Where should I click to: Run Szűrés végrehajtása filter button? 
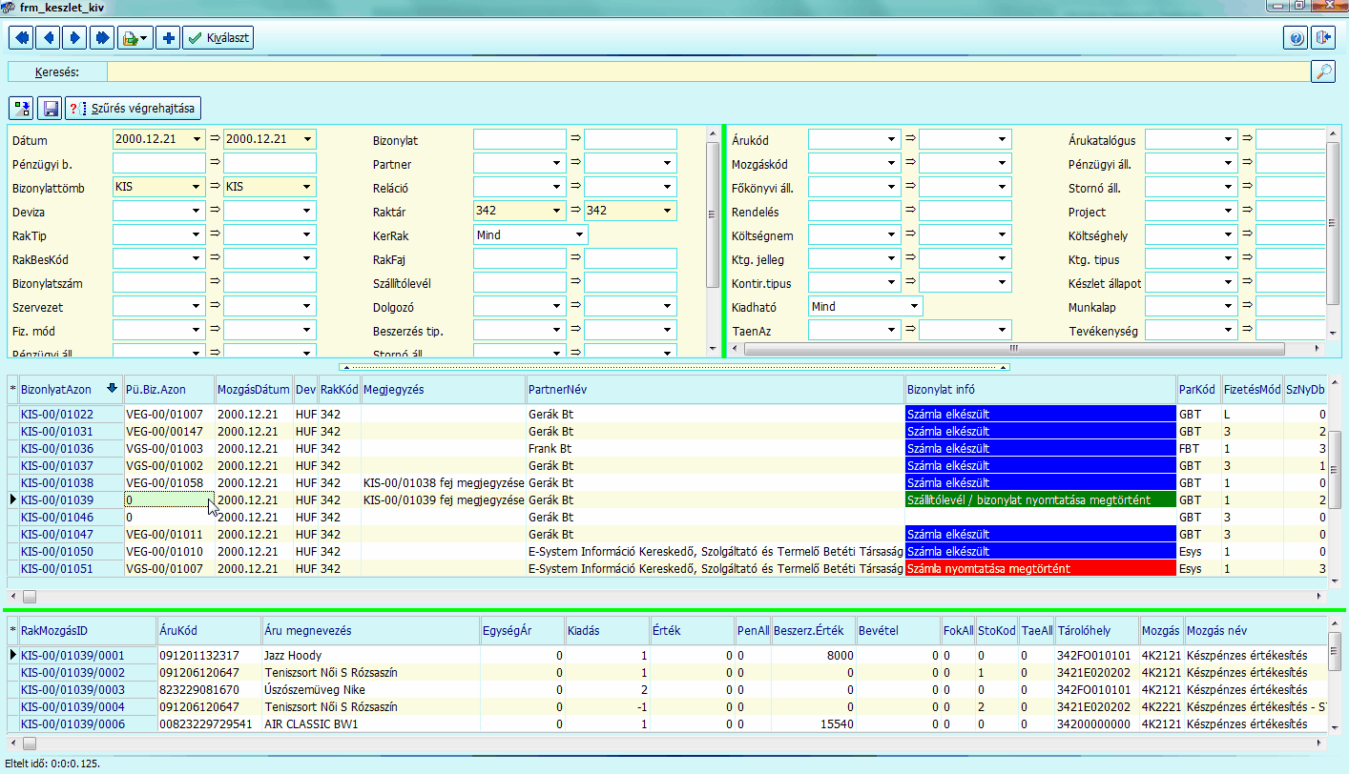click(134, 109)
